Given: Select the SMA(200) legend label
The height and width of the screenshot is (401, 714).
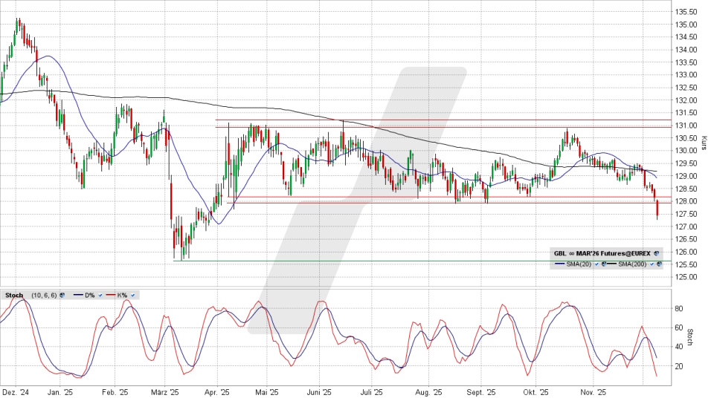Looking at the screenshot, I should tap(632, 264).
